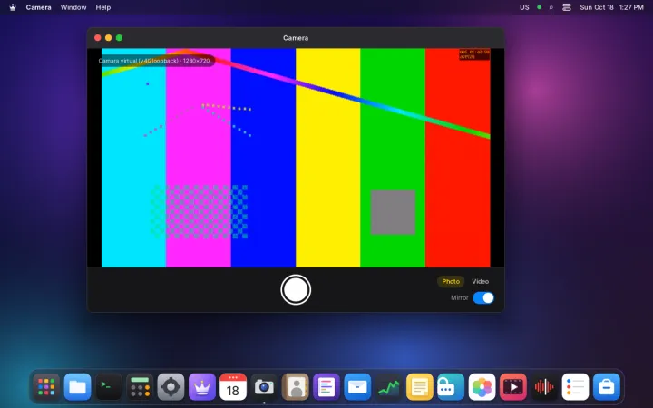The height and width of the screenshot is (408, 653).
Task: Open the launcher grid icon in dock
Action: [46, 387]
